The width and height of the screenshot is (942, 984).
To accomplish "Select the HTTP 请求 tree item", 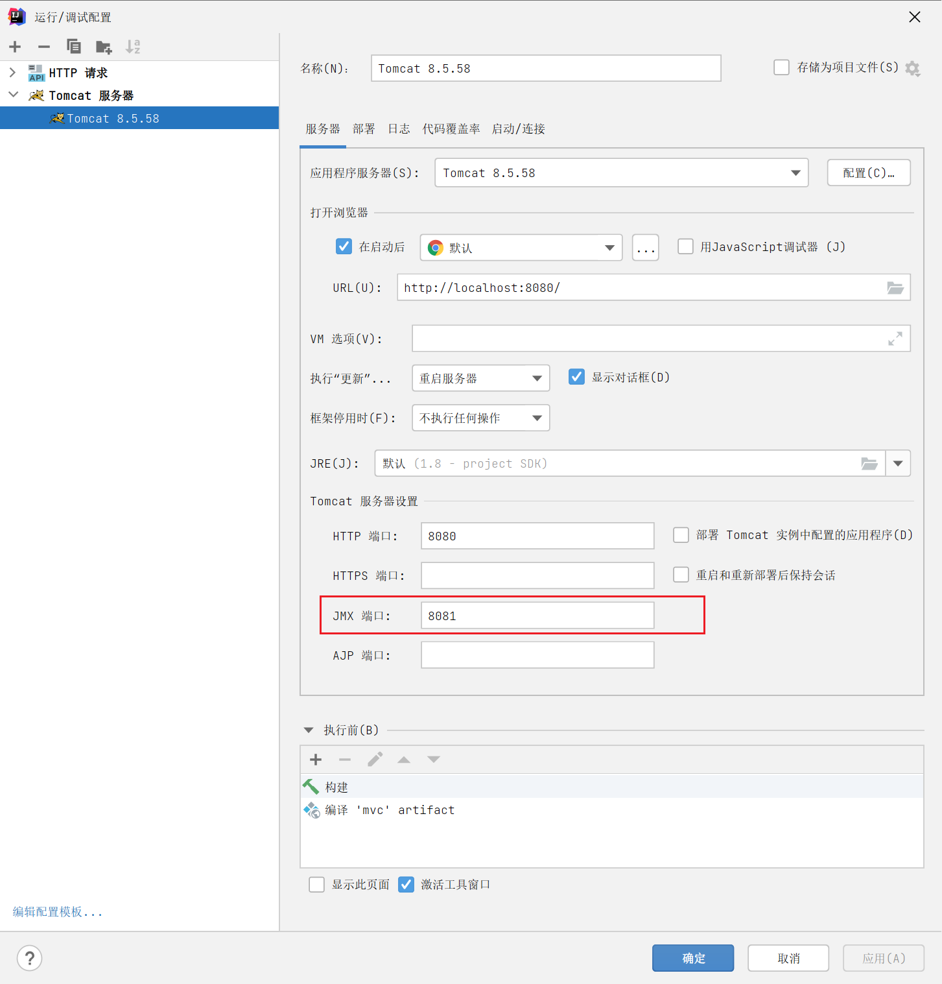I will click(x=139, y=73).
